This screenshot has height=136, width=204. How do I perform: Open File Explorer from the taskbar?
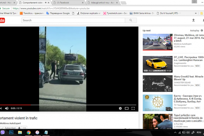point(20,132)
